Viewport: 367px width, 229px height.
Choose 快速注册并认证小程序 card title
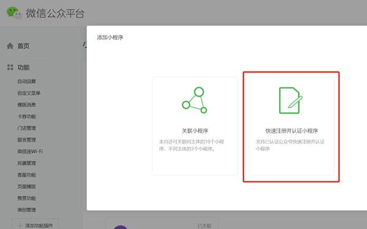click(x=292, y=131)
